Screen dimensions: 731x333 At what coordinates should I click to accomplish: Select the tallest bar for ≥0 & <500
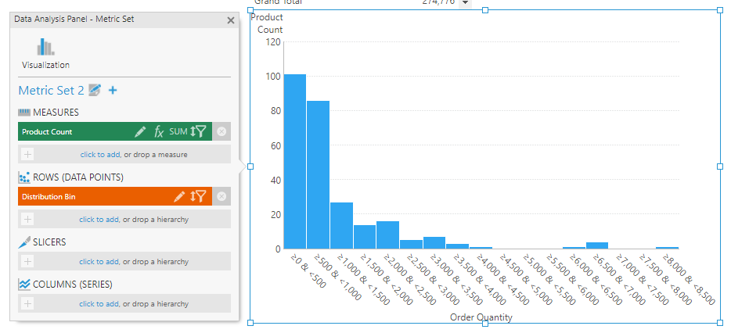[x=294, y=161]
